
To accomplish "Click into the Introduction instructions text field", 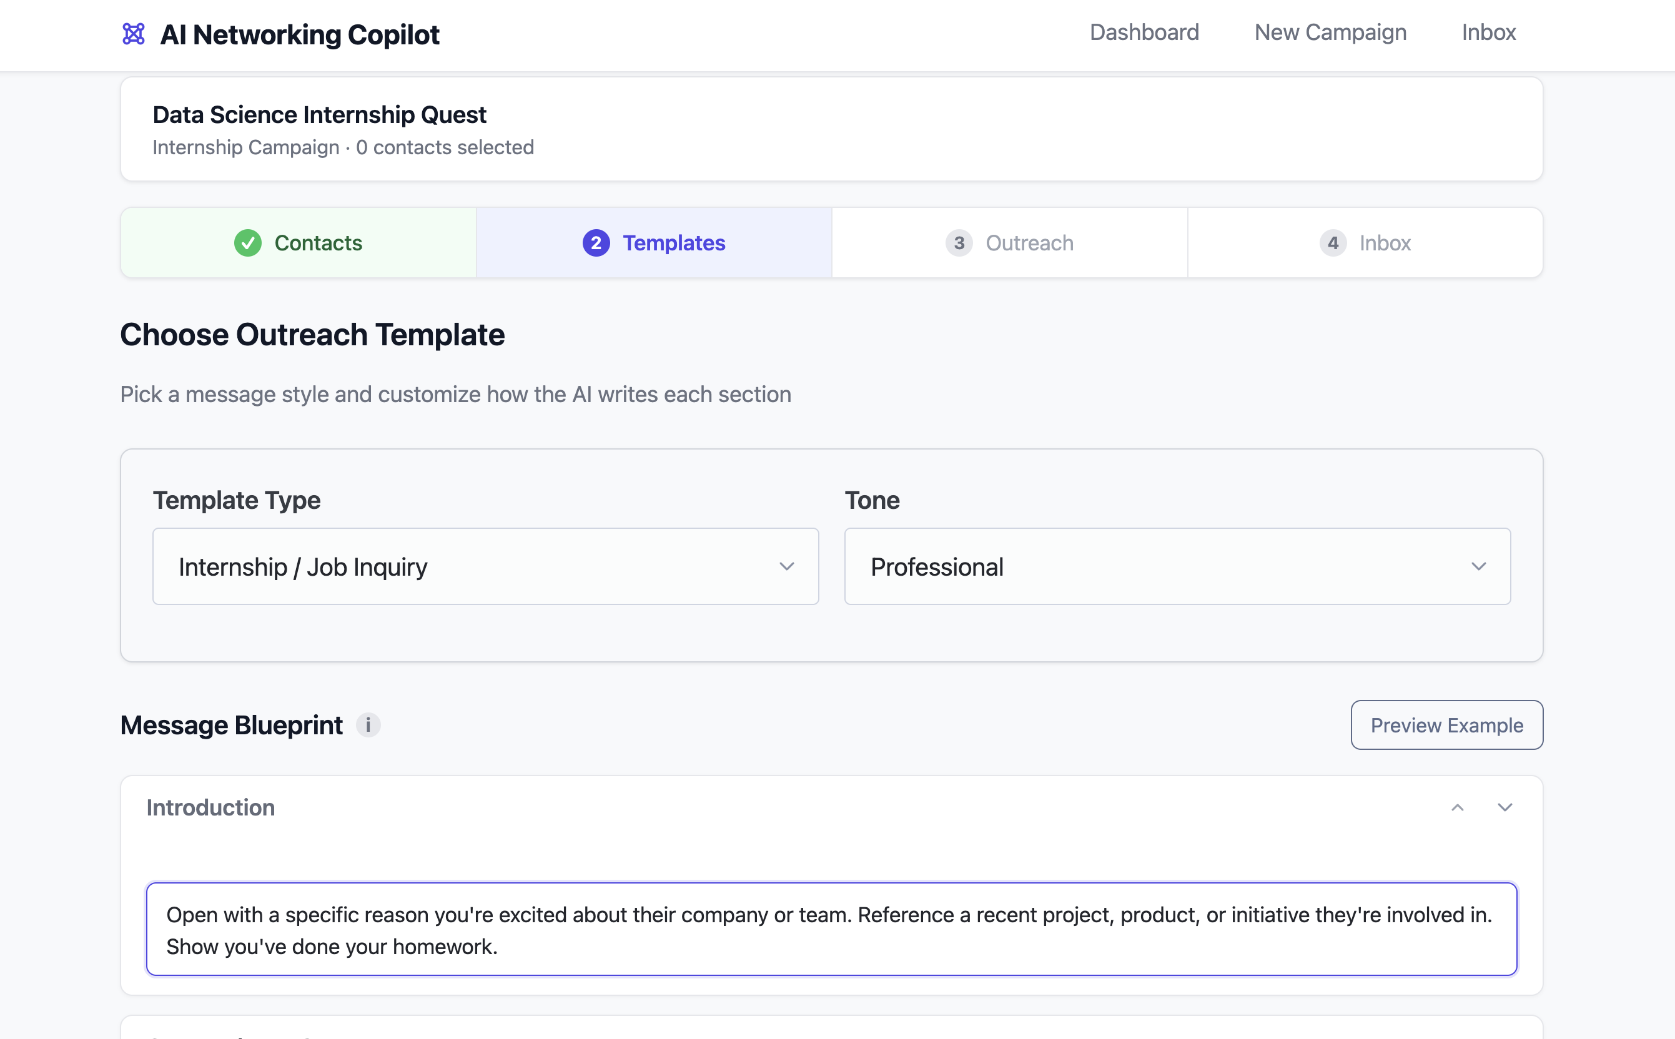I will (x=830, y=929).
